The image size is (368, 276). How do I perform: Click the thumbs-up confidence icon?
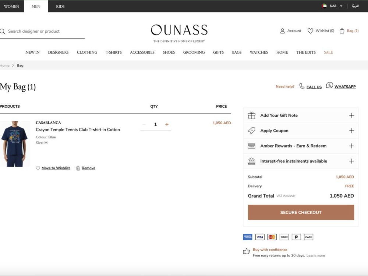point(247,251)
